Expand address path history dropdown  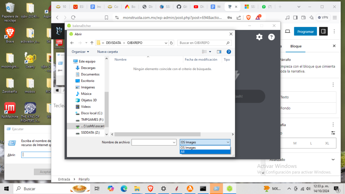click(166, 43)
